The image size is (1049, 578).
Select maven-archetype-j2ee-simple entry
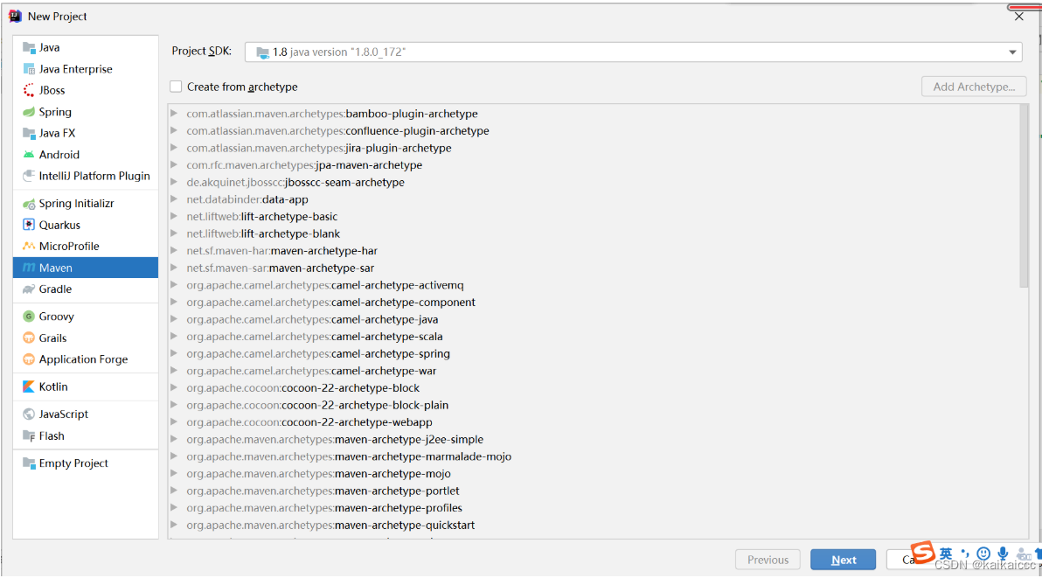click(x=335, y=440)
